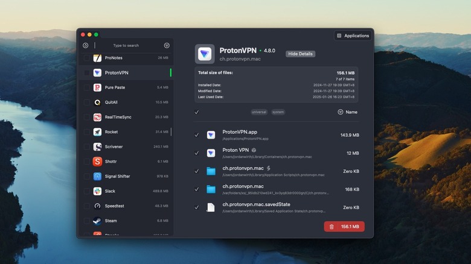The image size is (471, 264).
Task: Click the red 156.1 MB delete button
Action: [344, 227]
